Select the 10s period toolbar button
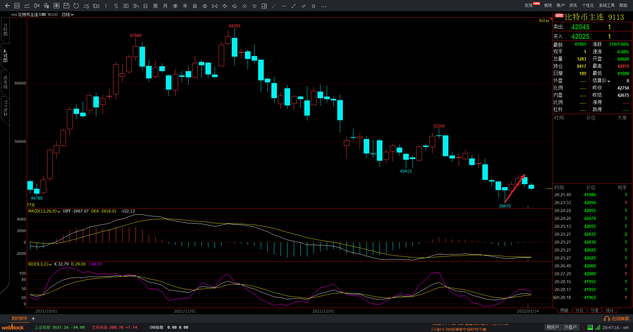Viewport: 633px width, 332px height. pyautogui.click(x=96, y=6)
